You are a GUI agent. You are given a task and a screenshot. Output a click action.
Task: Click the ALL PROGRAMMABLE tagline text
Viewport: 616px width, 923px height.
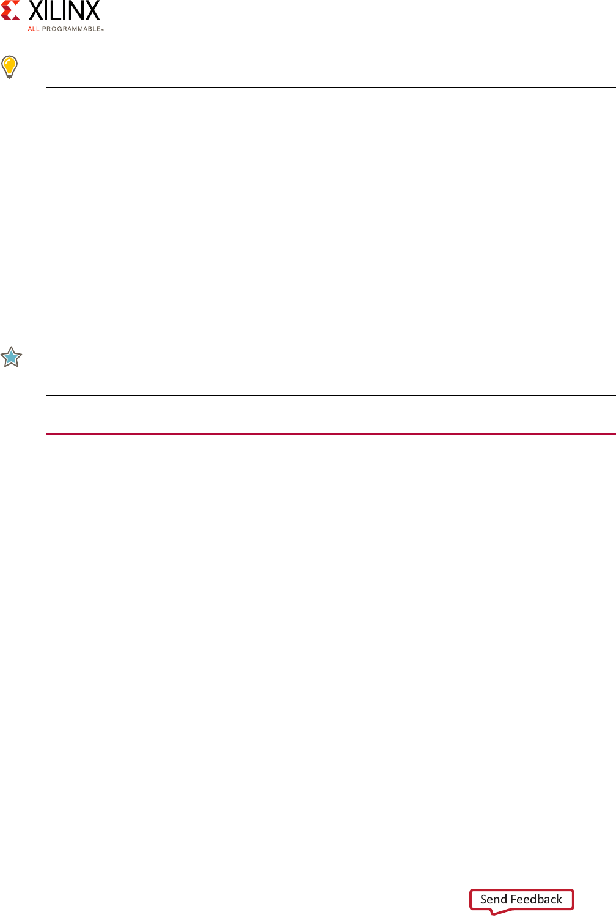click(x=65, y=29)
